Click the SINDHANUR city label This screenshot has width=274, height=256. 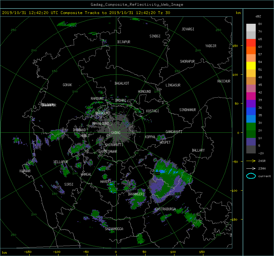[188, 110]
